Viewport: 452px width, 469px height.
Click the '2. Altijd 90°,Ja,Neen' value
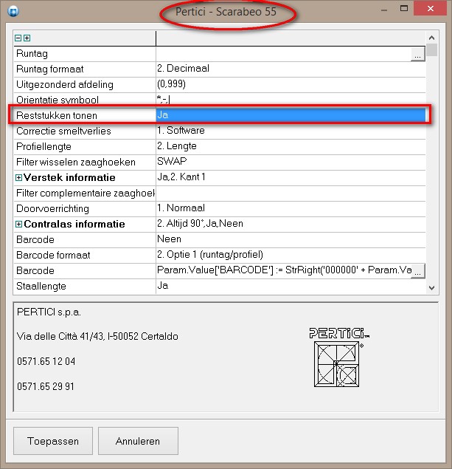200,224
